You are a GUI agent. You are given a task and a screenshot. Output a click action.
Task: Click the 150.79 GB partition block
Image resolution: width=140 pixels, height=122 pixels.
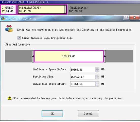tap(69, 56)
